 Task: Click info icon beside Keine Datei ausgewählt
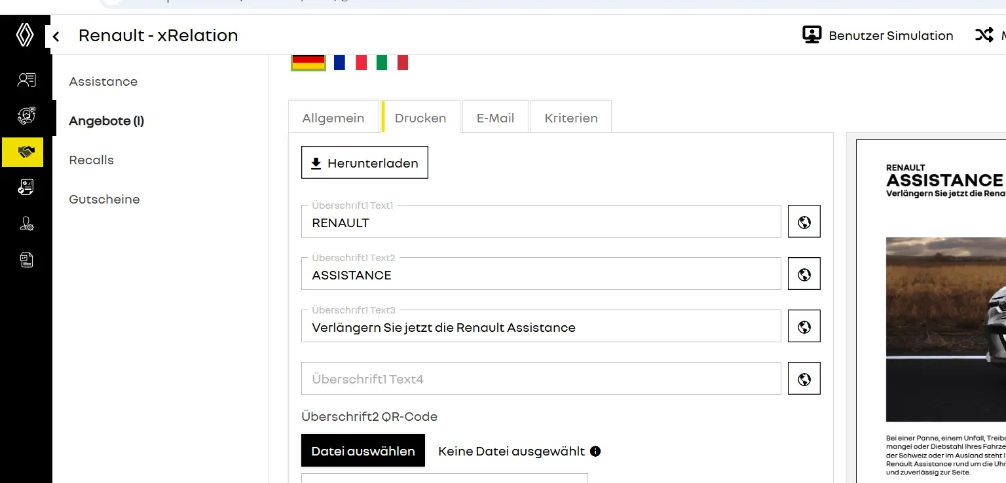pyautogui.click(x=595, y=451)
